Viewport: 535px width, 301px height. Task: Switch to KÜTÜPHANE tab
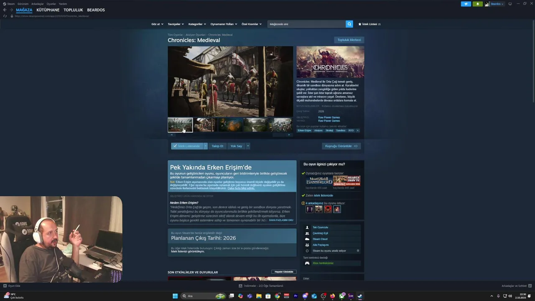(x=48, y=10)
